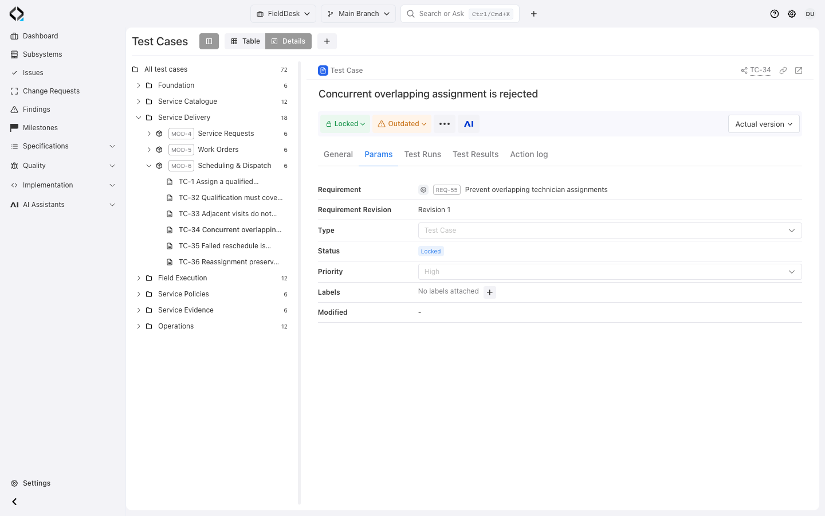
Task: Add a label with plus button
Action: click(x=490, y=292)
